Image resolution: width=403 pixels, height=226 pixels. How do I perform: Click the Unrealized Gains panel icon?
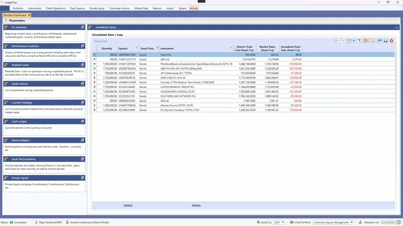pyautogui.click(x=90, y=27)
